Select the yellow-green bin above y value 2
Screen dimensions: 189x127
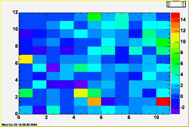point(80,93)
